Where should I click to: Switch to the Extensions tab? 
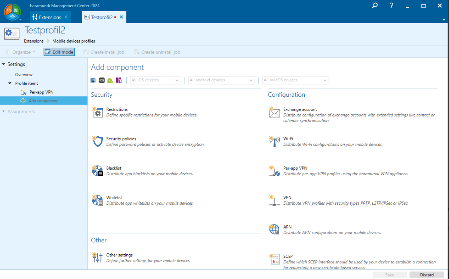(50, 17)
